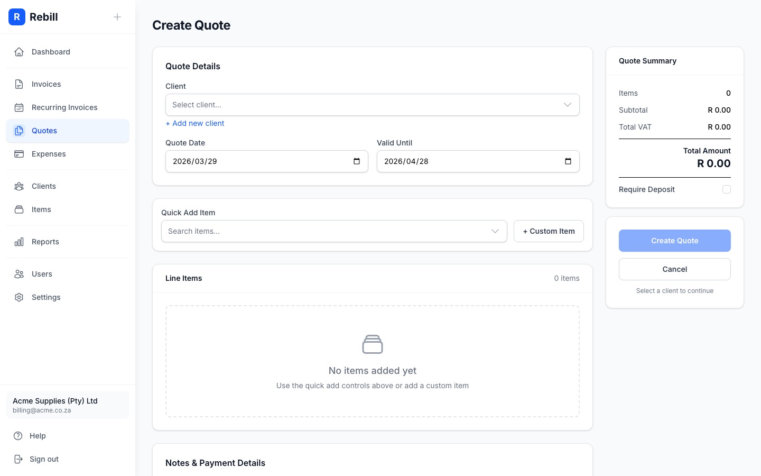Click the Acme Supplies account card
Image resolution: width=761 pixels, height=476 pixels.
click(x=68, y=405)
